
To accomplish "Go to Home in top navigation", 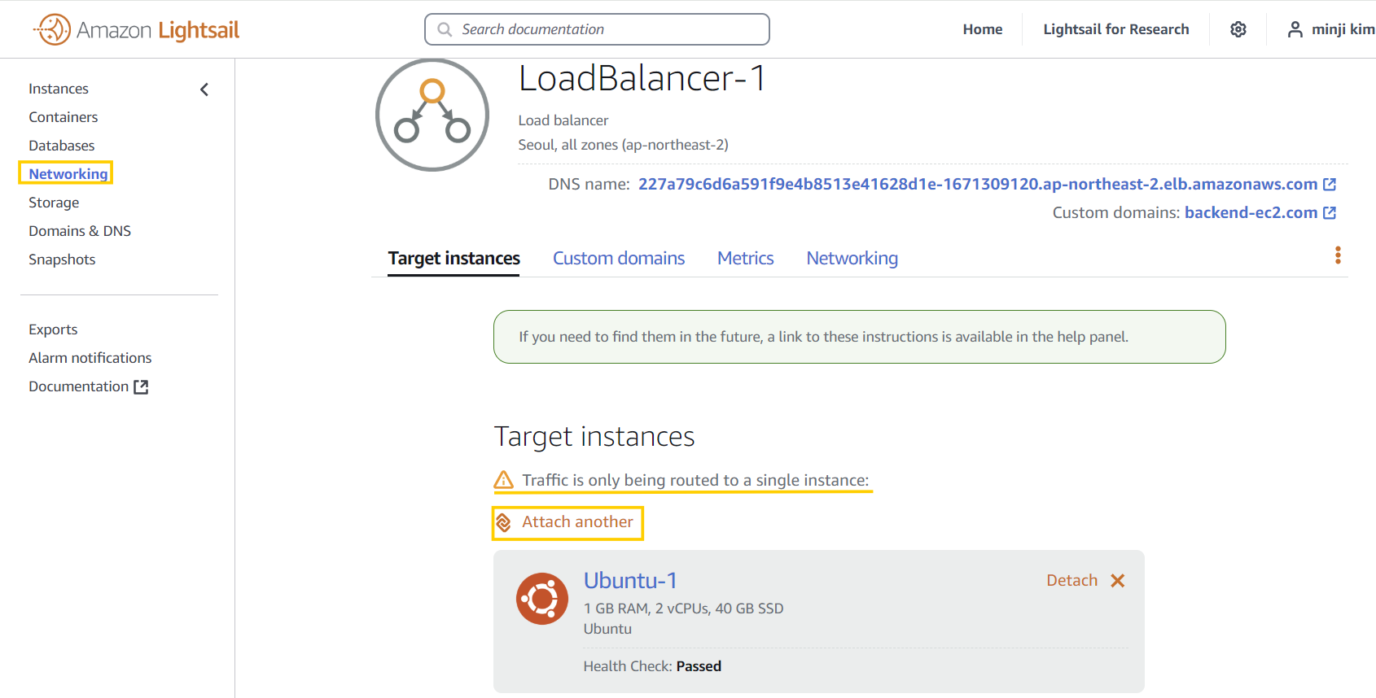I will pos(983,29).
